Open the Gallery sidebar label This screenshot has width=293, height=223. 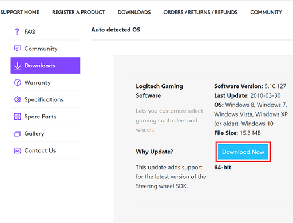point(34,134)
